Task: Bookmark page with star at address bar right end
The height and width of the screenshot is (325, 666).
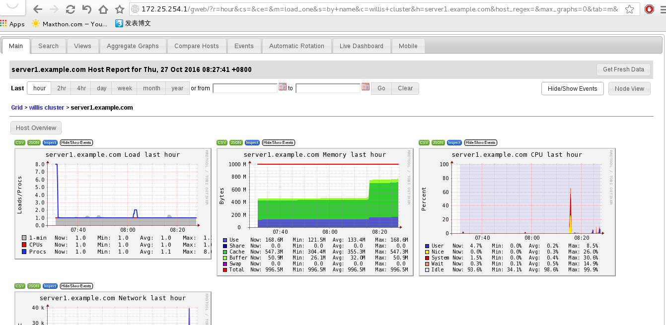Action: pyautogui.click(x=629, y=9)
